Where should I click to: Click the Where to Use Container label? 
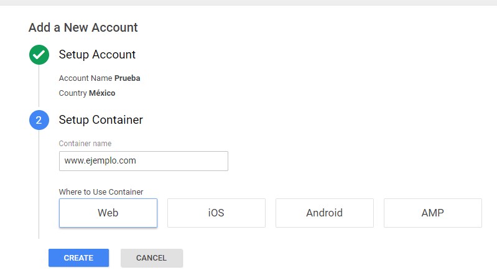101,192
